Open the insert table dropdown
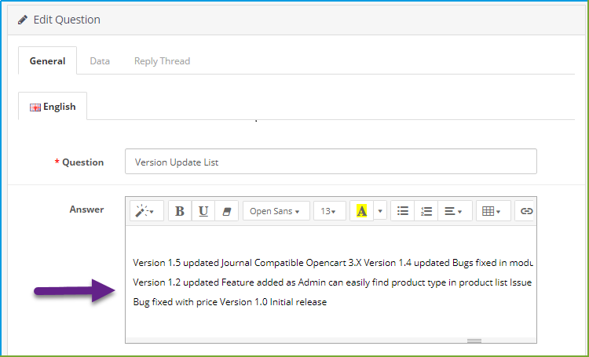 click(493, 211)
